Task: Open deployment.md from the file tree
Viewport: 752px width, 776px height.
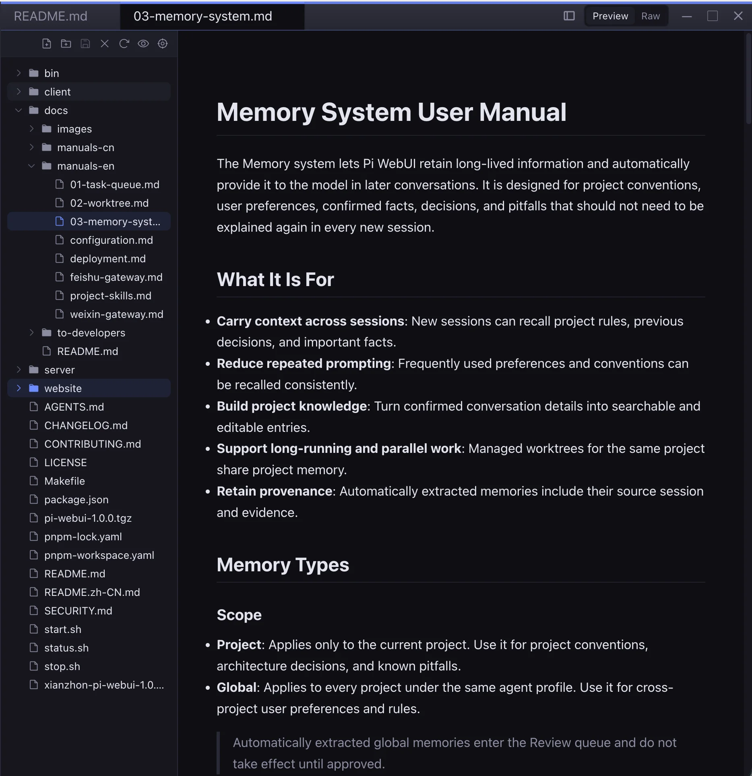Action: (89, 258)
